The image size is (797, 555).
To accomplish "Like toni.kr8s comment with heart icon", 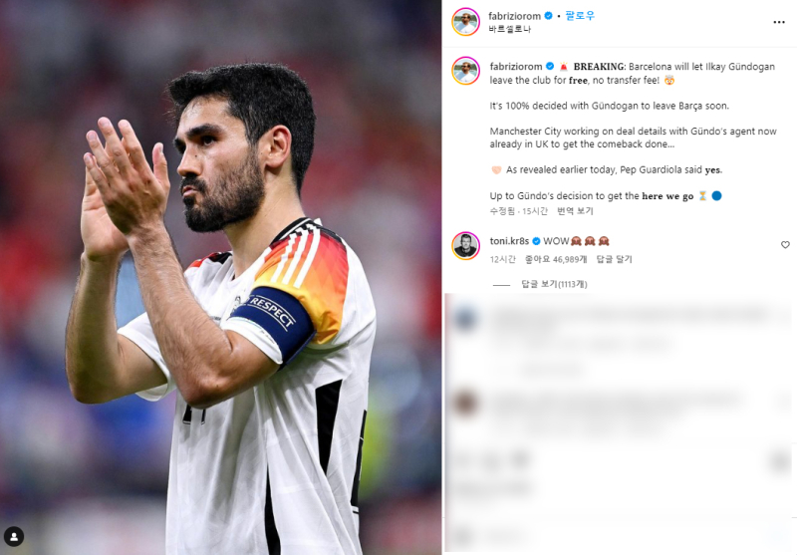I will [x=785, y=245].
